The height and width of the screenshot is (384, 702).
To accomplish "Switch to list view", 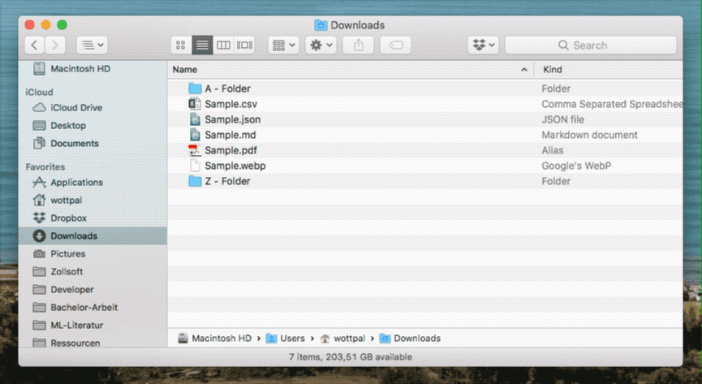I will 202,45.
